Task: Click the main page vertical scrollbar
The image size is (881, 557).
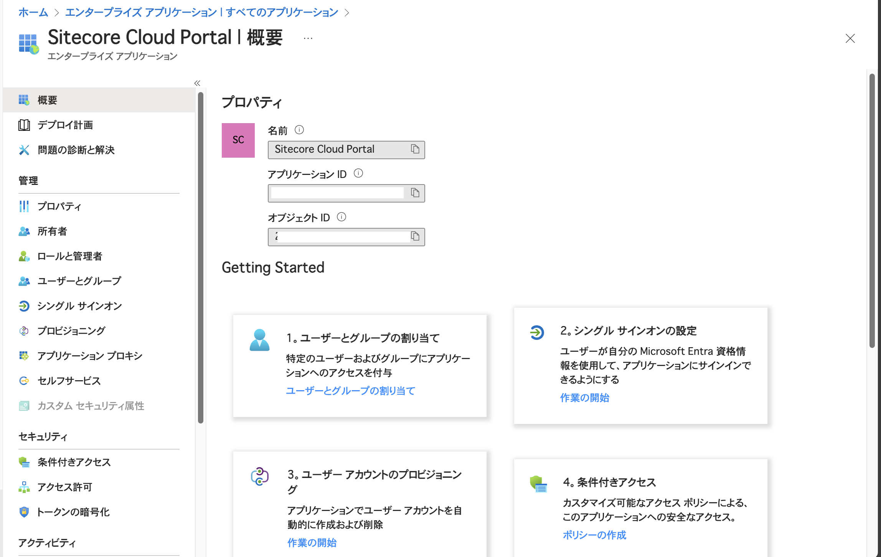Action: 872,210
